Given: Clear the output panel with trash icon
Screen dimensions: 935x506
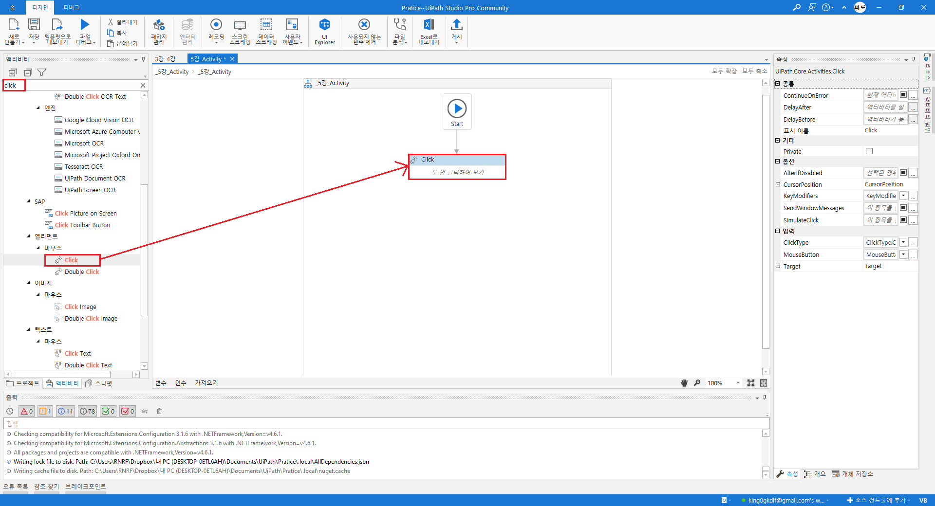Looking at the screenshot, I should point(159,411).
